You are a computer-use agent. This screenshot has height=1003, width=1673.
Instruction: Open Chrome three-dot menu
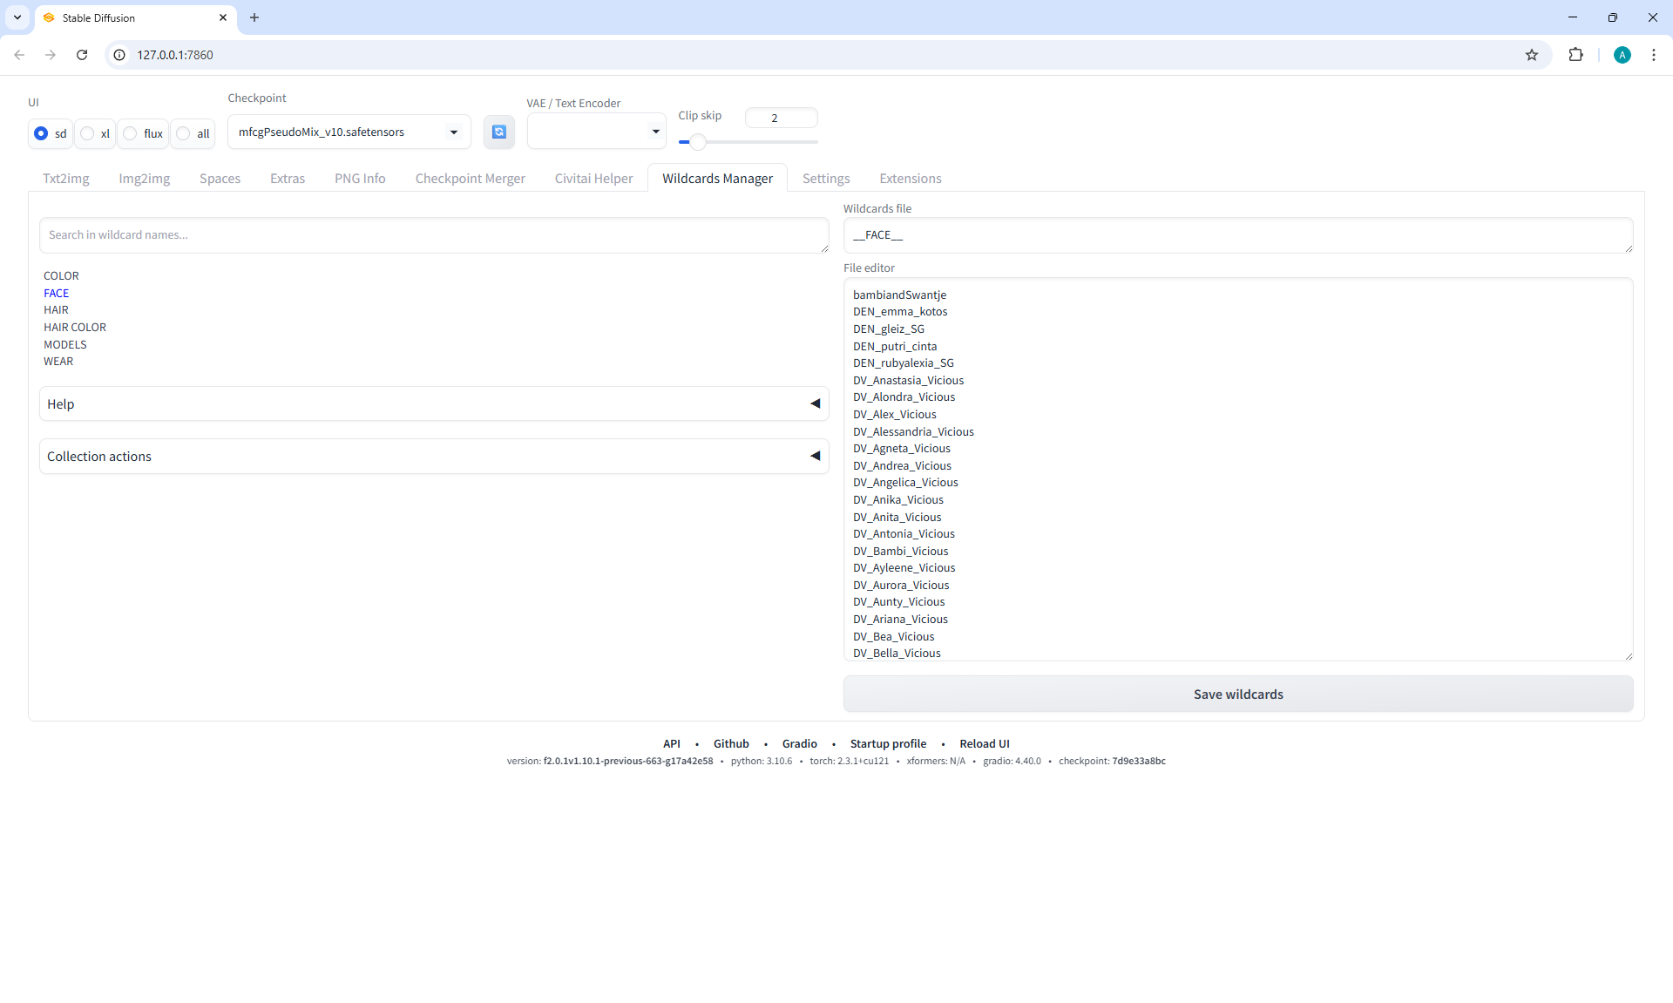[1653, 55]
